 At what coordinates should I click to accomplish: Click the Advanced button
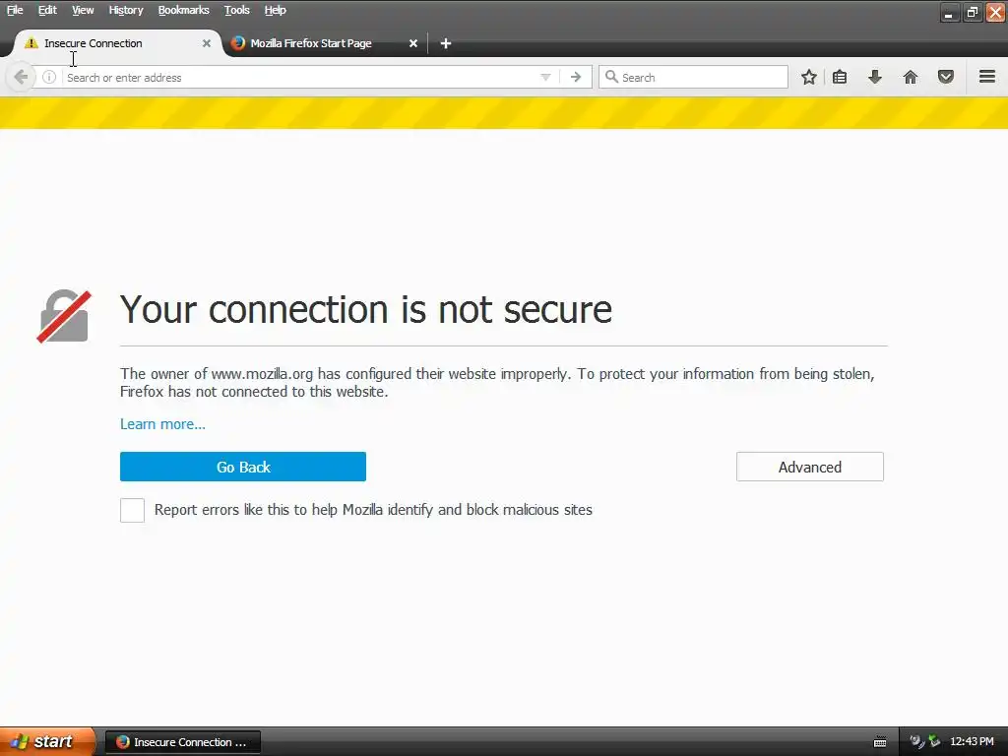(810, 467)
